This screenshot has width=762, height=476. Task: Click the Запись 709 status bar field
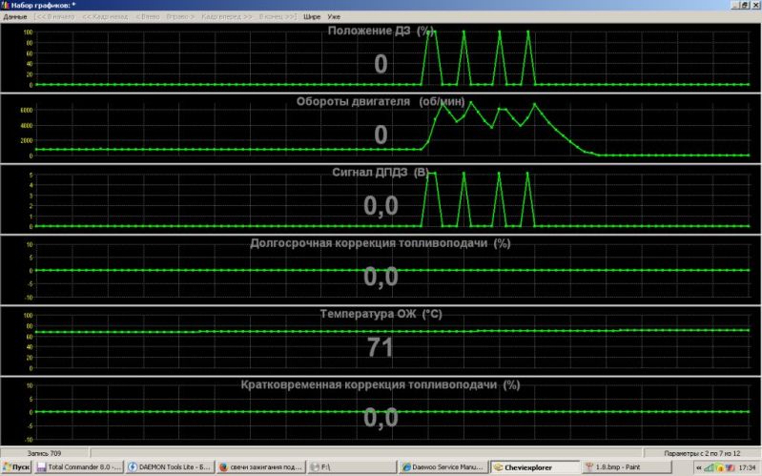pyautogui.click(x=45, y=453)
